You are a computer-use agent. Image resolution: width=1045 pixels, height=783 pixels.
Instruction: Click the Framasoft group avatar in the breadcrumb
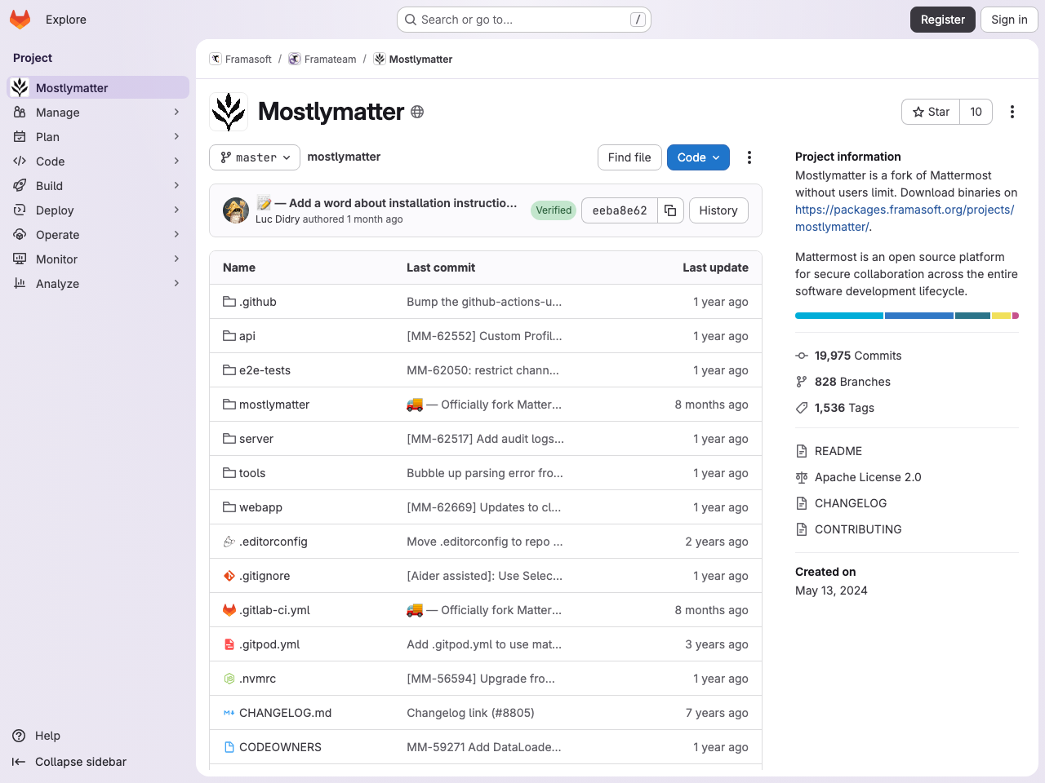215,59
